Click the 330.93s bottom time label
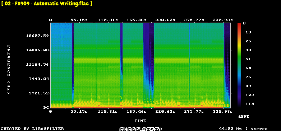The height and width of the screenshot is (131, 281). pyautogui.click(x=222, y=112)
